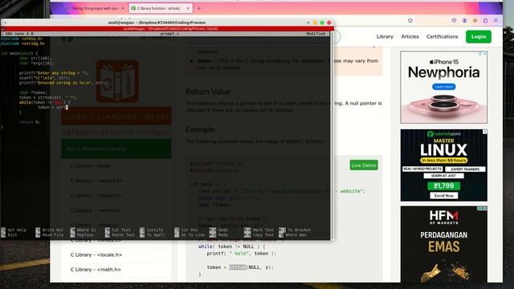This screenshot has width=514, height=289.
Task: Click 'Enroll Now' on the Linux course ad
Action: click(x=444, y=196)
